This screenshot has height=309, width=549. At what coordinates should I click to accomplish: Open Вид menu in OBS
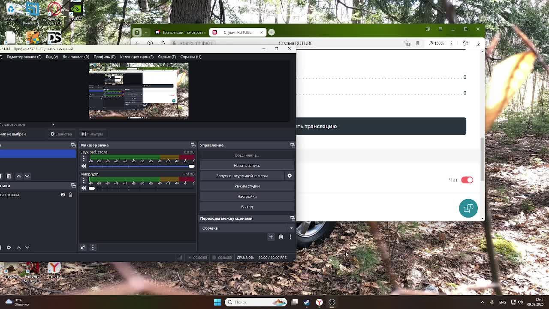point(52,57)
